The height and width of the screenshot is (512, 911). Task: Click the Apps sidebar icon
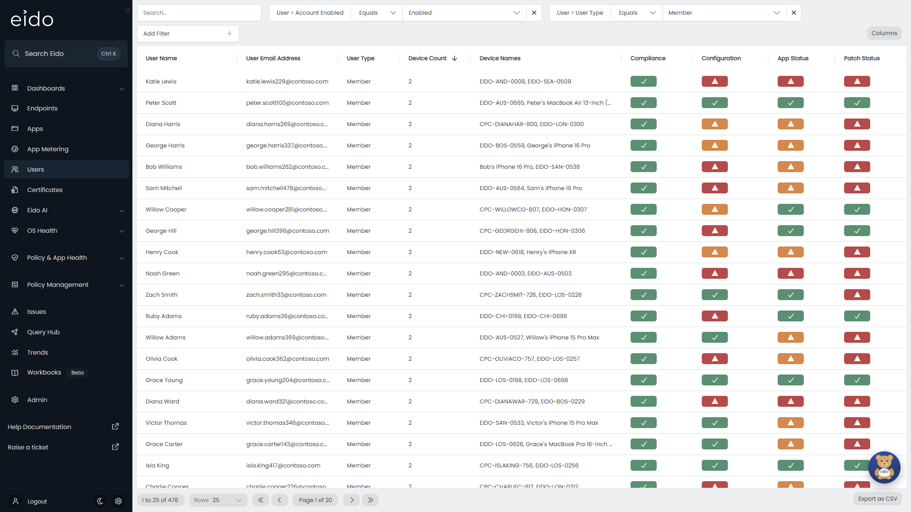coord(15,129)
